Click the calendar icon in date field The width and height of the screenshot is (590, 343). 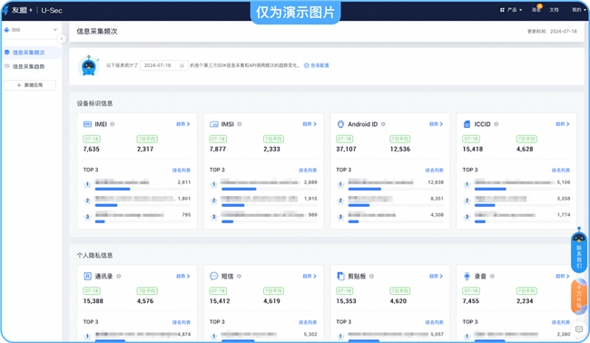(182, 65)
